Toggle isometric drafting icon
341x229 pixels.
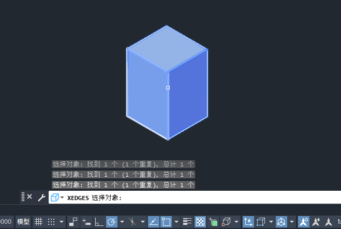click(x=132, y=222)
